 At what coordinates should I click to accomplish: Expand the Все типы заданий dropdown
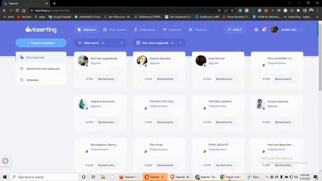click(159, 43)
